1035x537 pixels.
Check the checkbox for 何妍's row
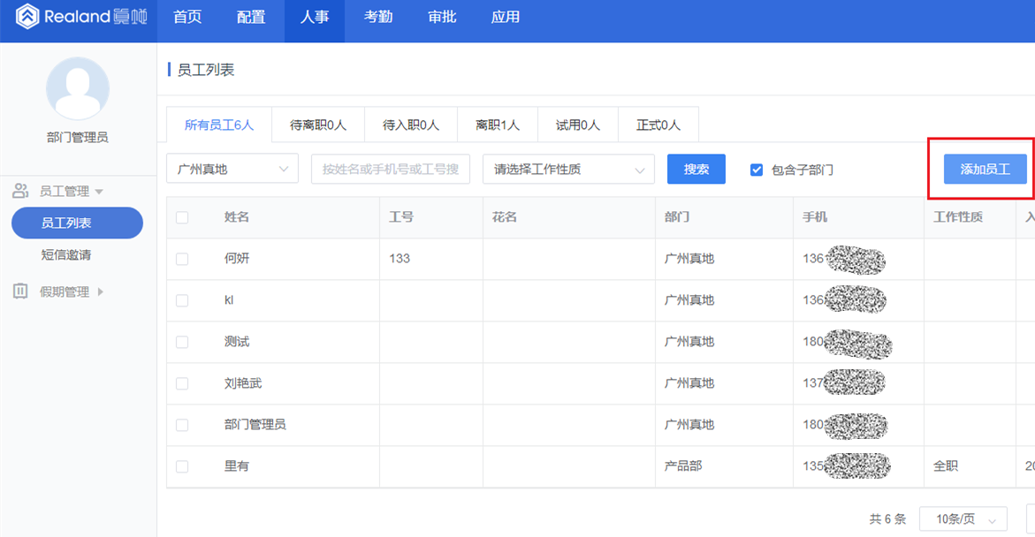tap(182, 258)
